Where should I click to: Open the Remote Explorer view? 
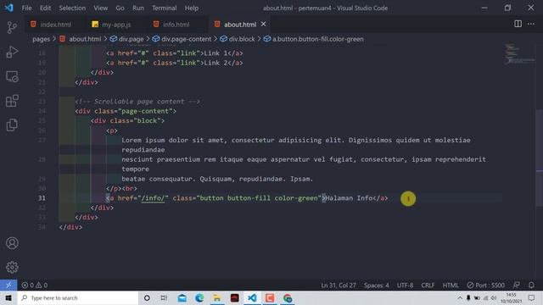coord(12,76)
